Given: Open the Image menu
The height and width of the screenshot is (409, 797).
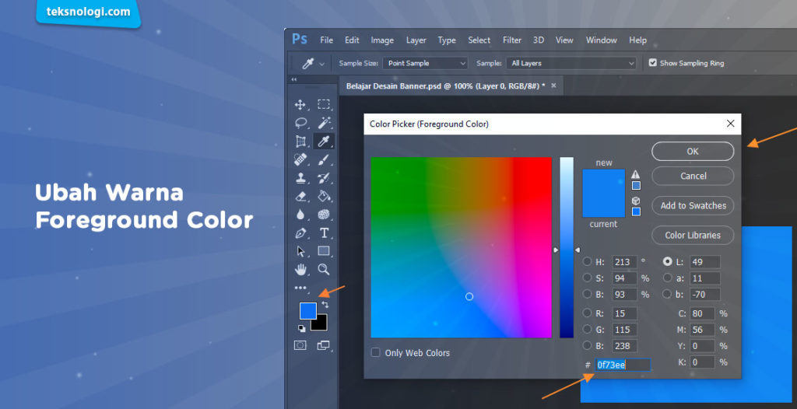Looking at the screenshot, I should [x=382, y=40].
